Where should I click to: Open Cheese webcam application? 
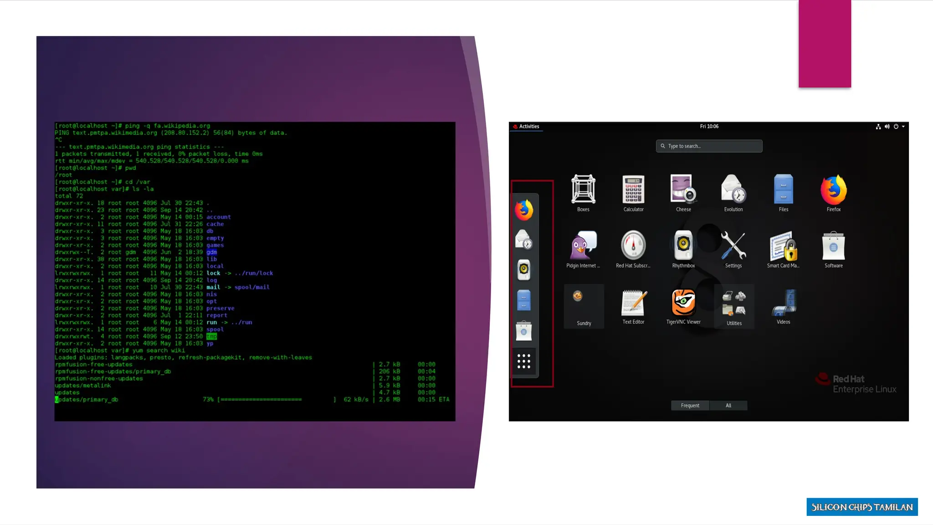click(x=683, y=189)
